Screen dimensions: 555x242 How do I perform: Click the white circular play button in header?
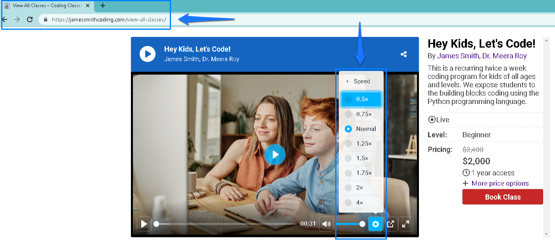148,54
